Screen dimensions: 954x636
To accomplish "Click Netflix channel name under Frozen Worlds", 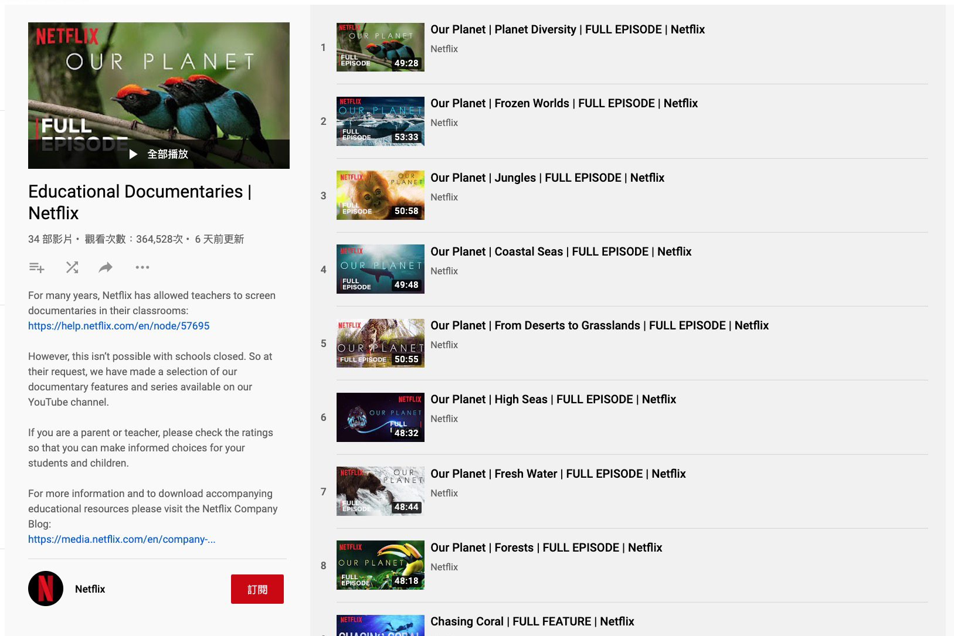I will [x=444, y=123].
